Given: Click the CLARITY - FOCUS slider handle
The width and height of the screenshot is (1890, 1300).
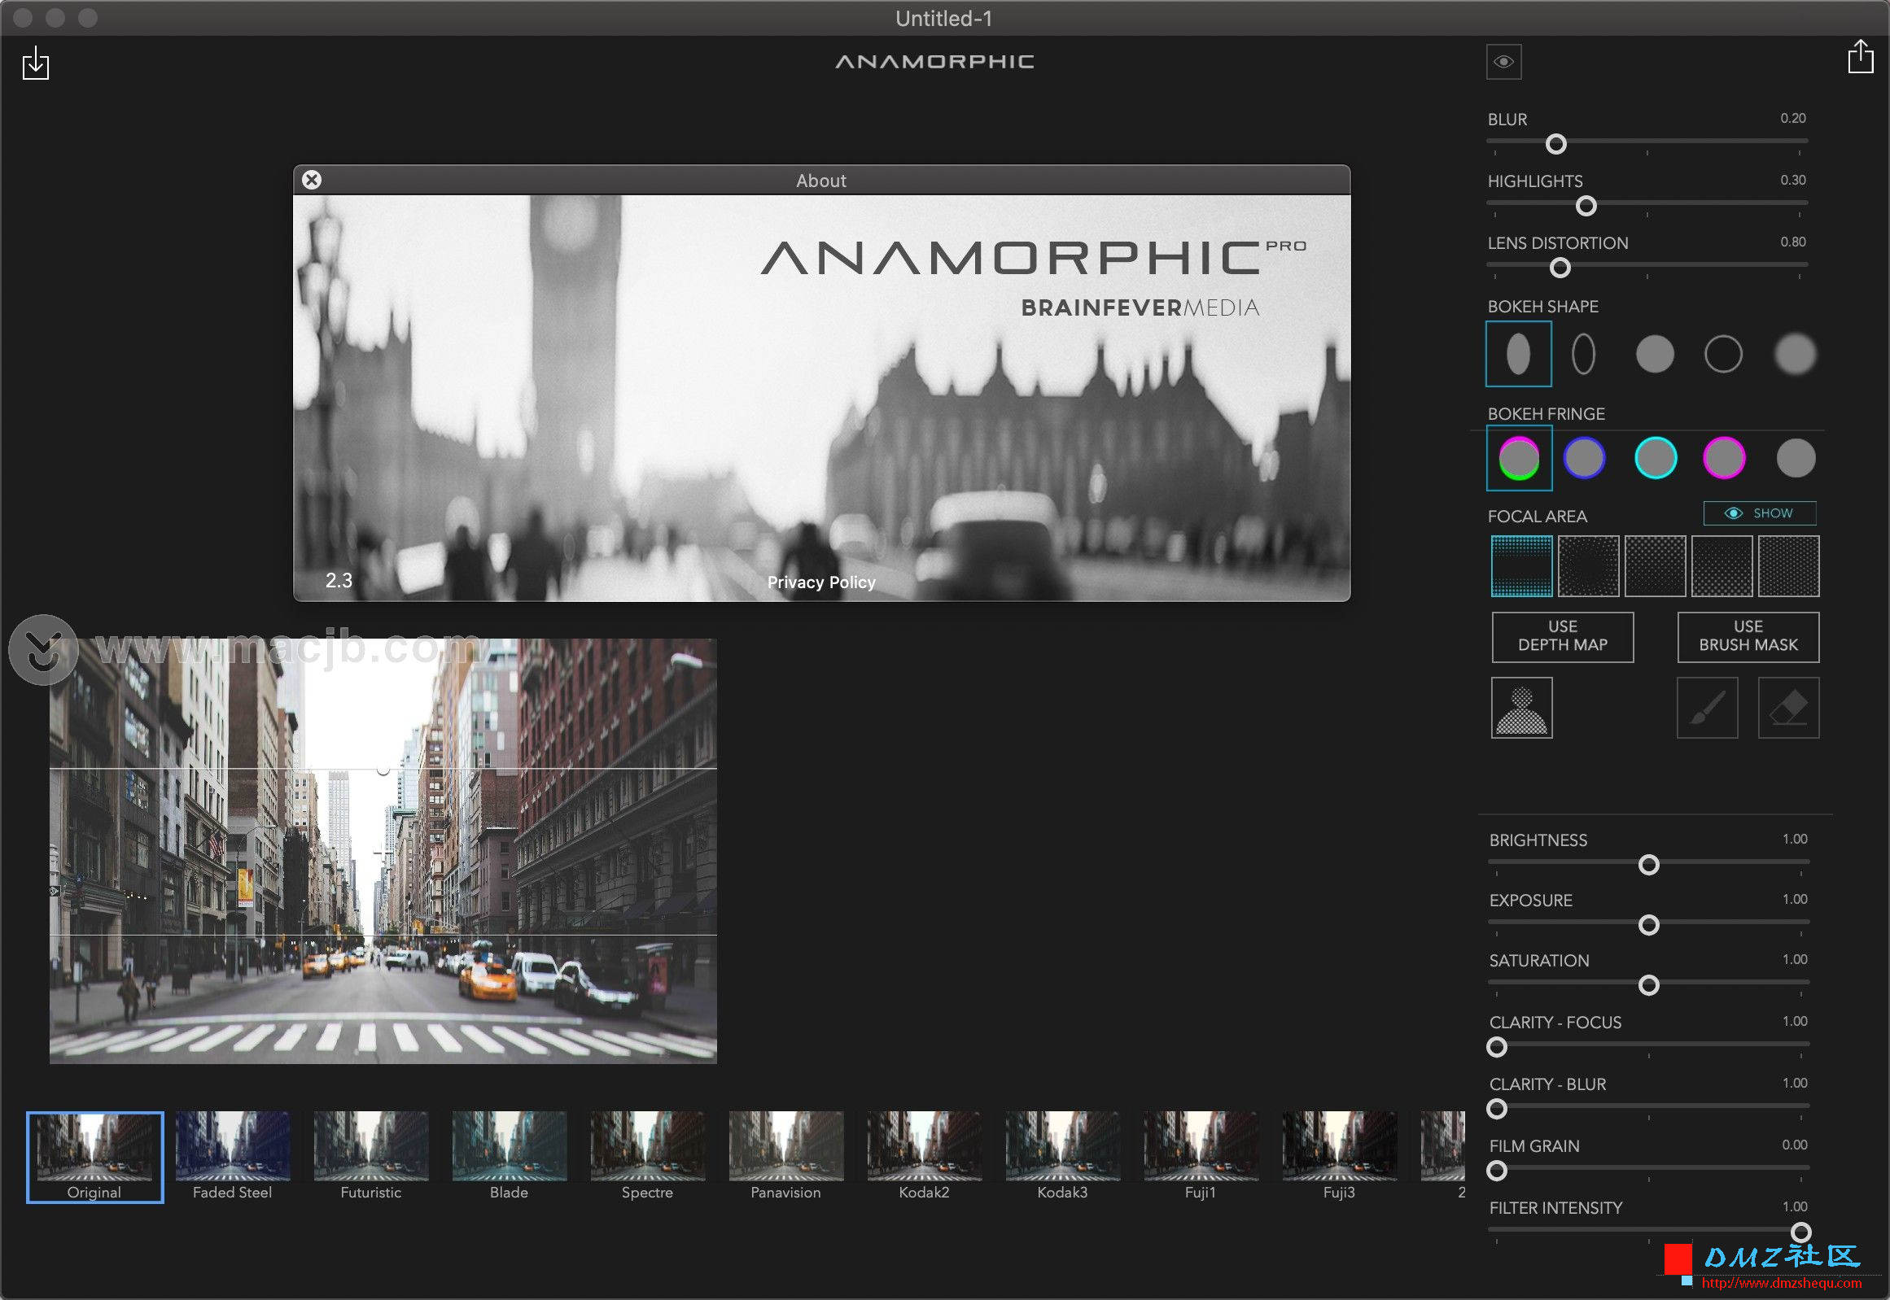Looking at the screenshot, I should (1496, 1048).
